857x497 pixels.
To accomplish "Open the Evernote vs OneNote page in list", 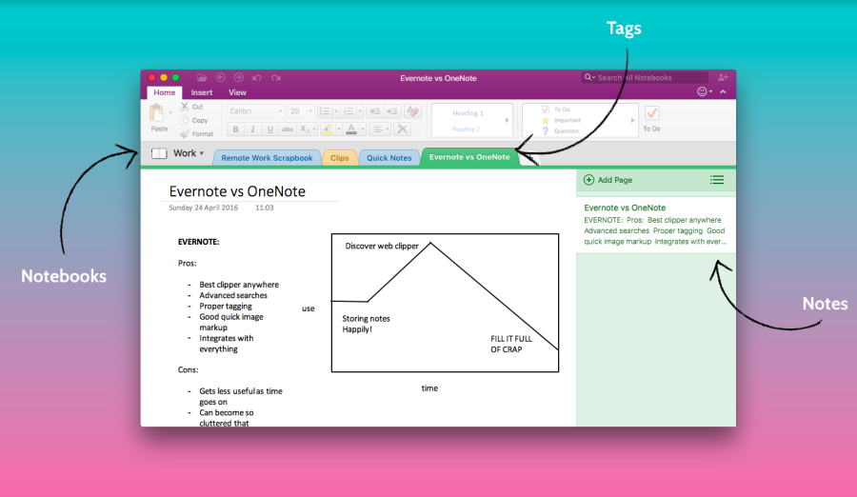I will pyautogui.click(x=655, y=225).
